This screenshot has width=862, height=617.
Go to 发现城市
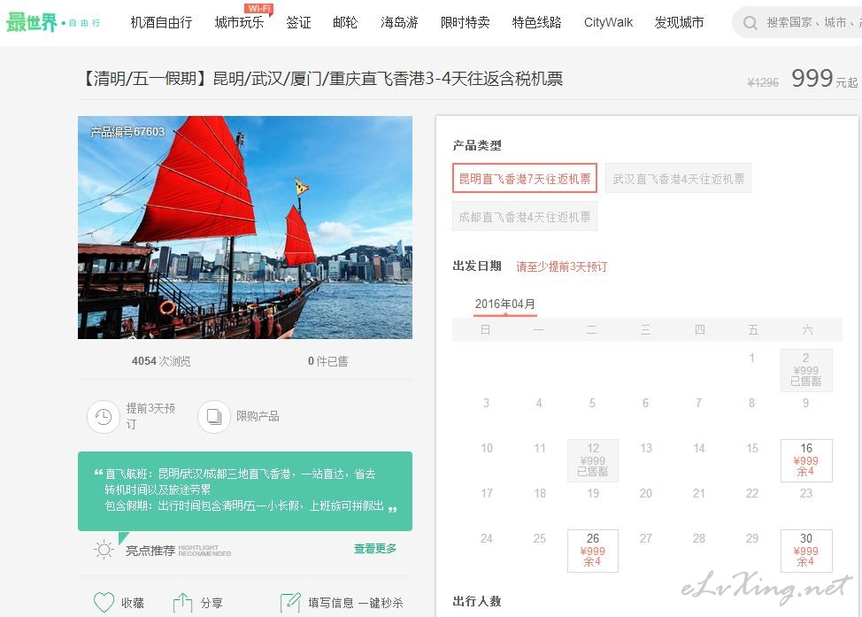pyautogui.click(x=679, y=22)
